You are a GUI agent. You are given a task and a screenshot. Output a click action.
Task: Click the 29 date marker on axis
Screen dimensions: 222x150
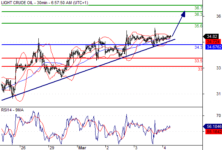click(52, 148)
